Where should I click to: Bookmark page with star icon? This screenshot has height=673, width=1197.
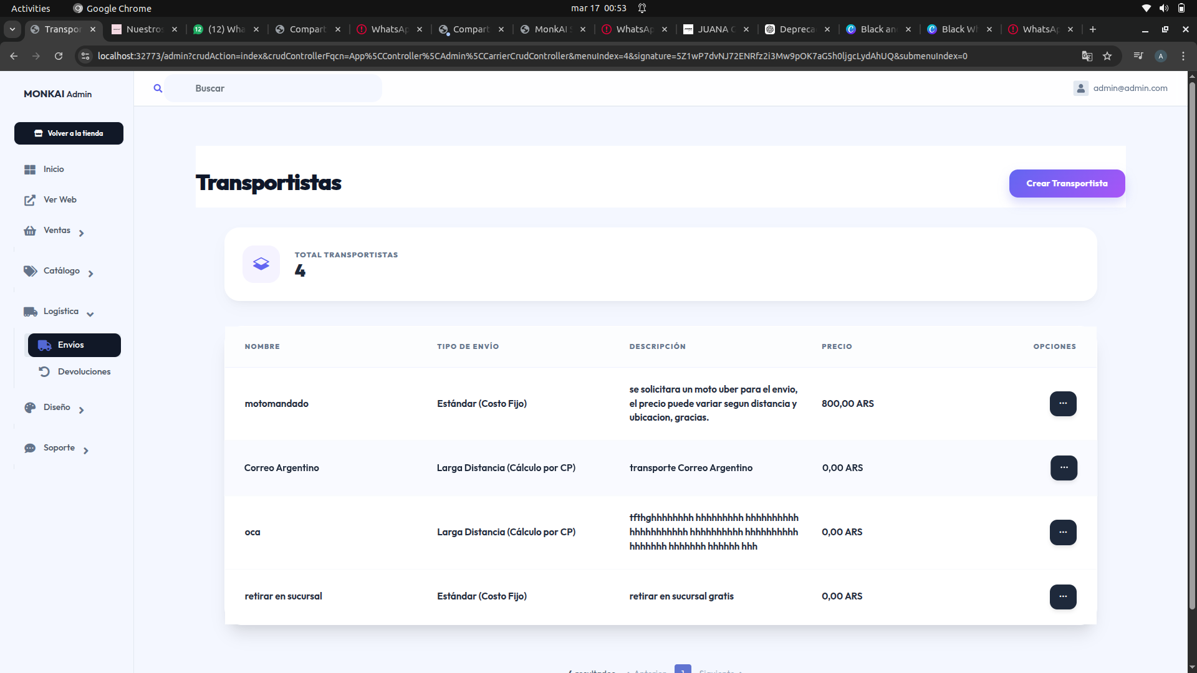(x=1107, y=56)
